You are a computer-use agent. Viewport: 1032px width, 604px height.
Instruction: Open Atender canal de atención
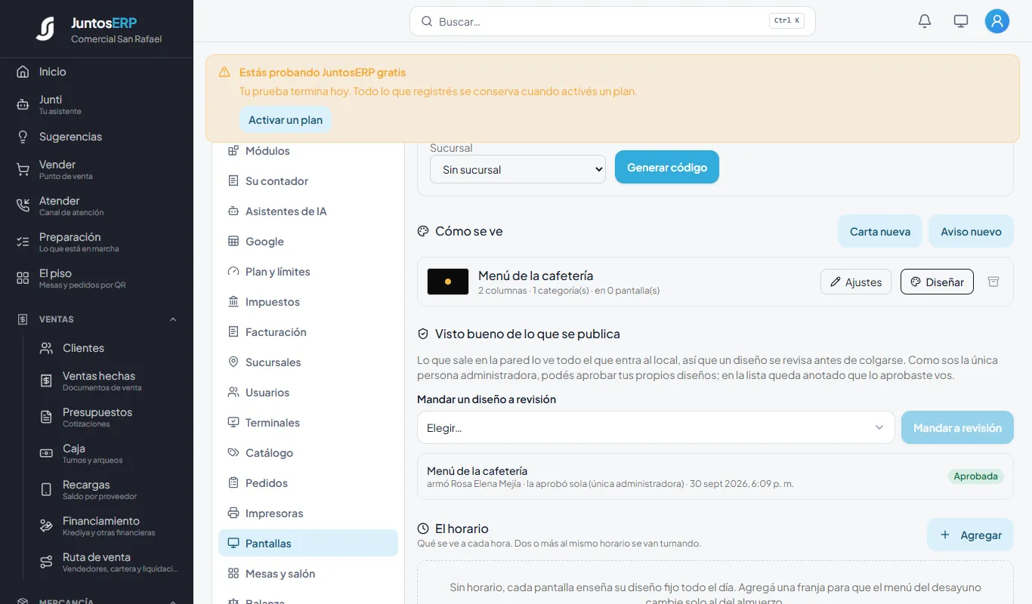(97, 205)
